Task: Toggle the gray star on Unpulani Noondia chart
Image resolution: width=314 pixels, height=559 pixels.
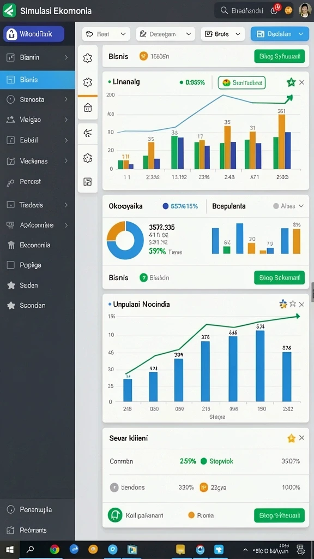Action: point(293,304)
